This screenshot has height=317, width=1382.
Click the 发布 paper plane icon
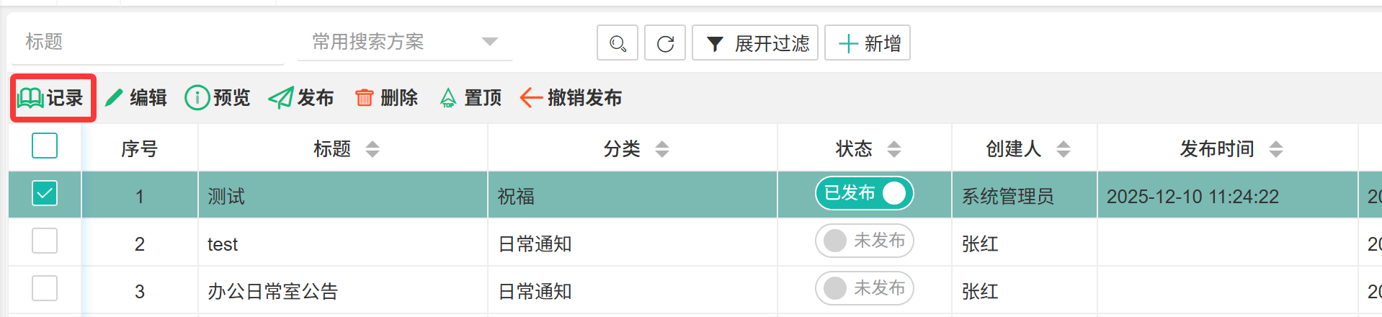point(280,98)
